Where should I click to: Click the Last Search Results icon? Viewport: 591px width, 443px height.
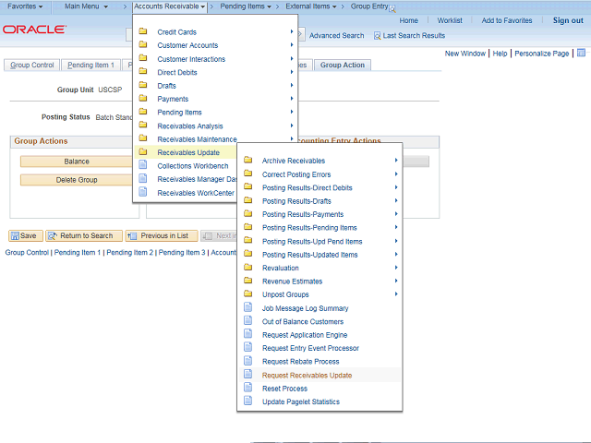click(377, 36)
